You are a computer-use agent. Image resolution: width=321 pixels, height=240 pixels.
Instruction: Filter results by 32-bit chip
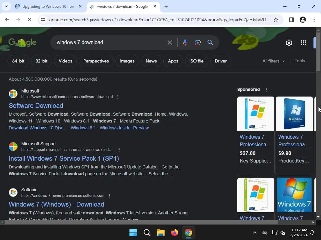[41, 61]
